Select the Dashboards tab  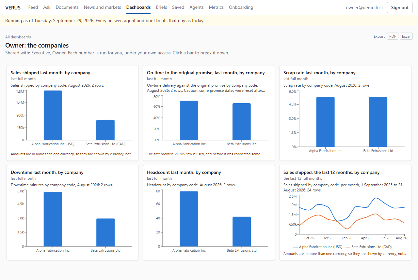pos(138,7)
